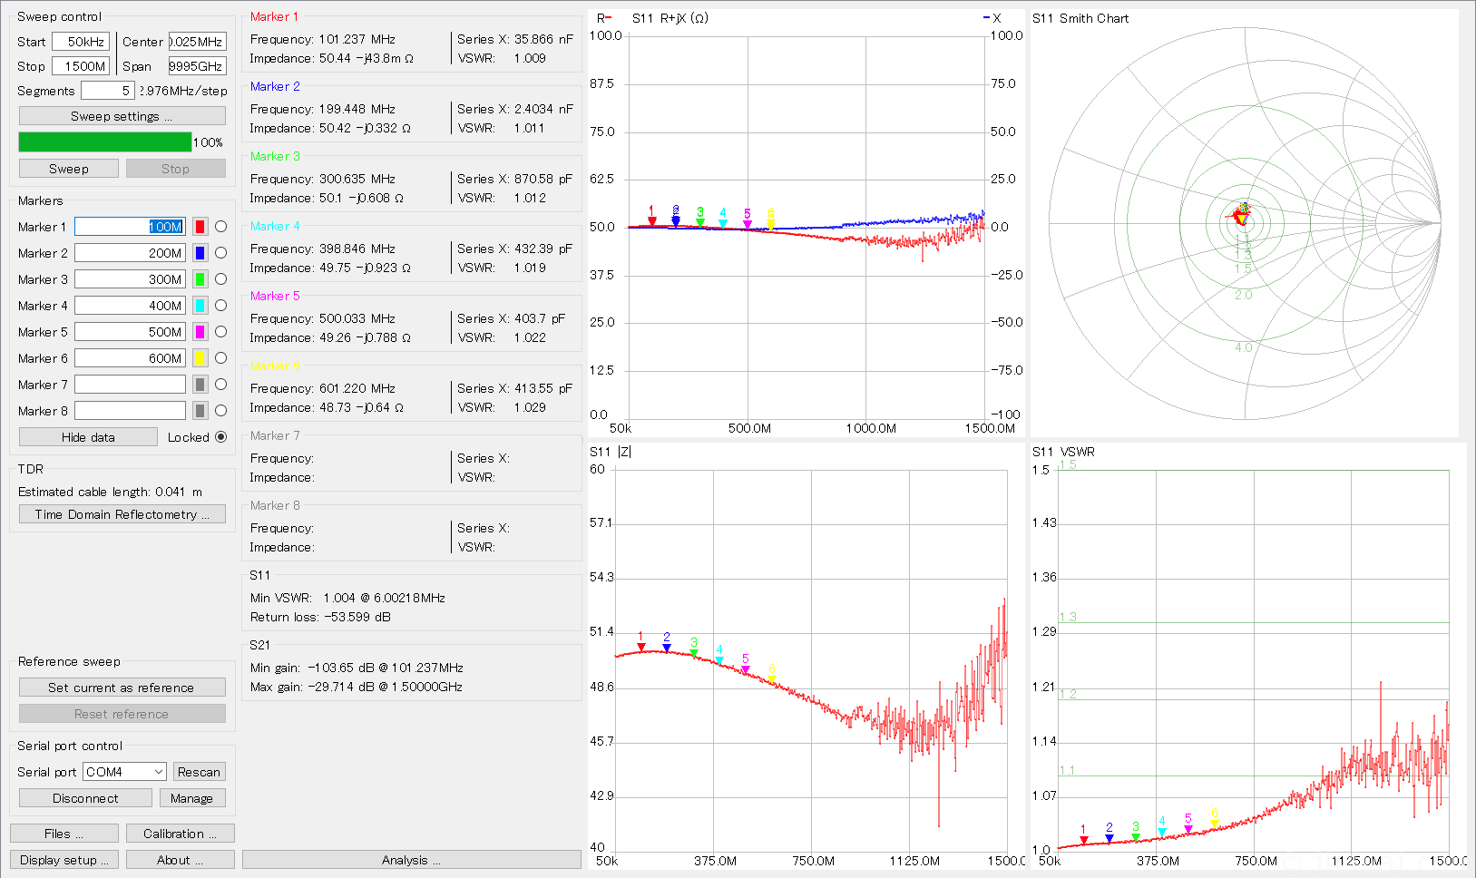Click the Reset reference button
The height and width of the screenshot is (878, 1476).
coord(122,714)
